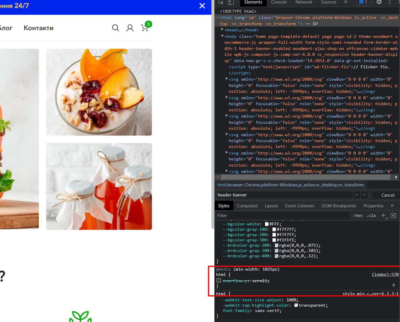Image resolution: width=400 pixels, height=322 pixels.
Task: Switch to the Network tab
Action: (304, 2)
